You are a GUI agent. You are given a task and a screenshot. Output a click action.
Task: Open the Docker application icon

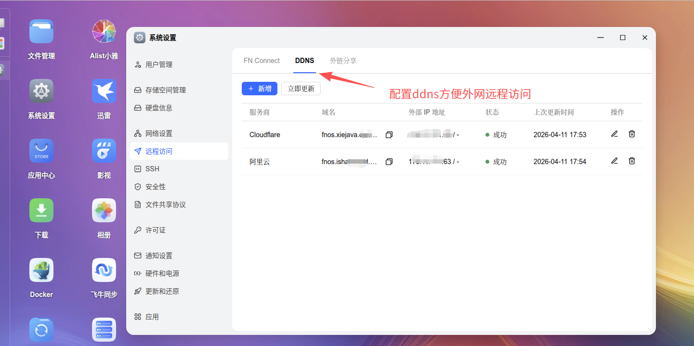pos(41,270)
